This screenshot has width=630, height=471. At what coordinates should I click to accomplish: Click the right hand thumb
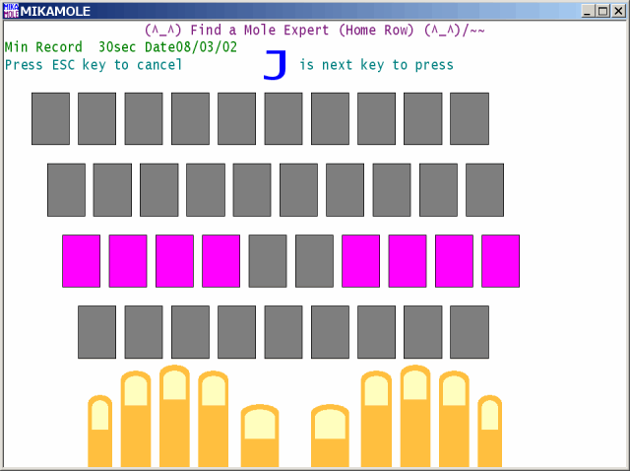tap(331, 436)
